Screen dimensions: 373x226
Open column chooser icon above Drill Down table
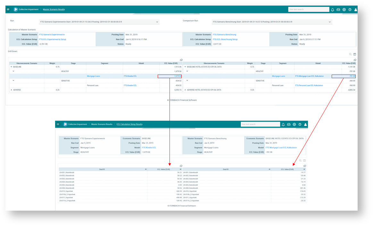point(355,54)
